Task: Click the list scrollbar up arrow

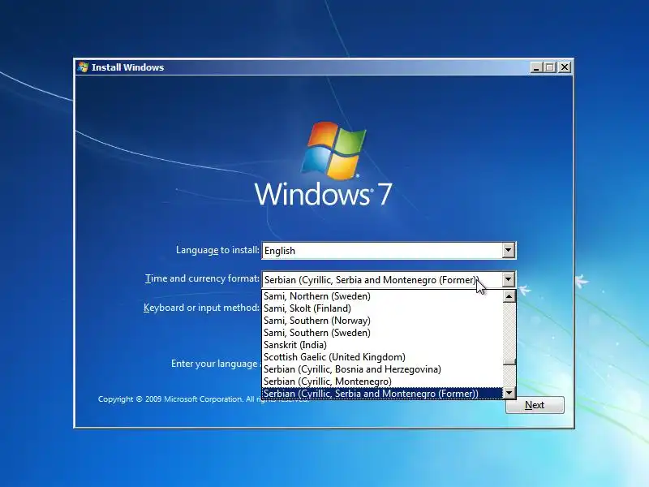Action: point(509,296)
